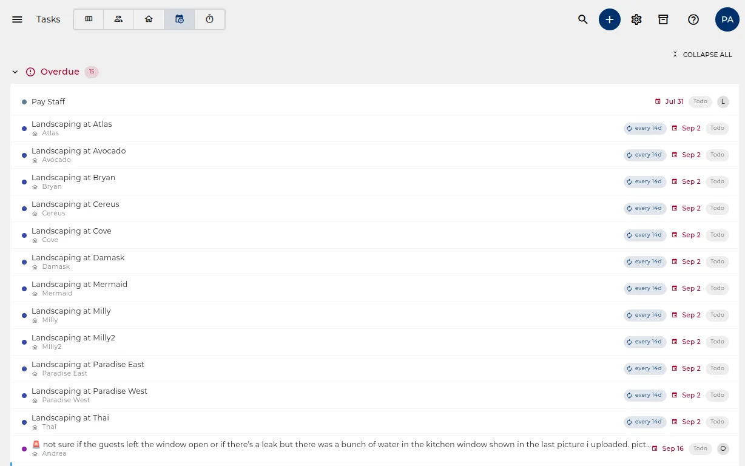
Task: Open Landscaping at Milly2 task
Action: (x=374, y=342)
